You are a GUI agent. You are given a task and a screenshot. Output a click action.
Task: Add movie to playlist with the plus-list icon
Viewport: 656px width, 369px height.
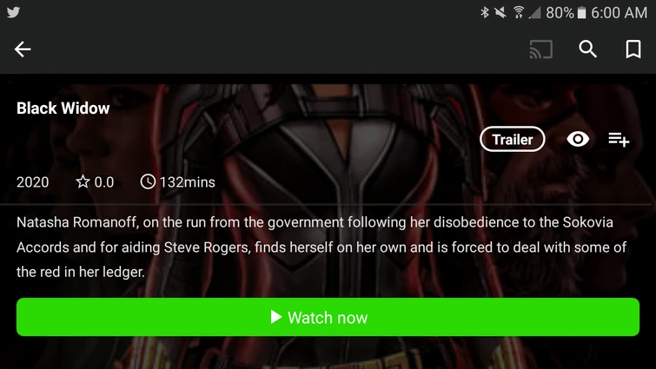coord(619,140)
